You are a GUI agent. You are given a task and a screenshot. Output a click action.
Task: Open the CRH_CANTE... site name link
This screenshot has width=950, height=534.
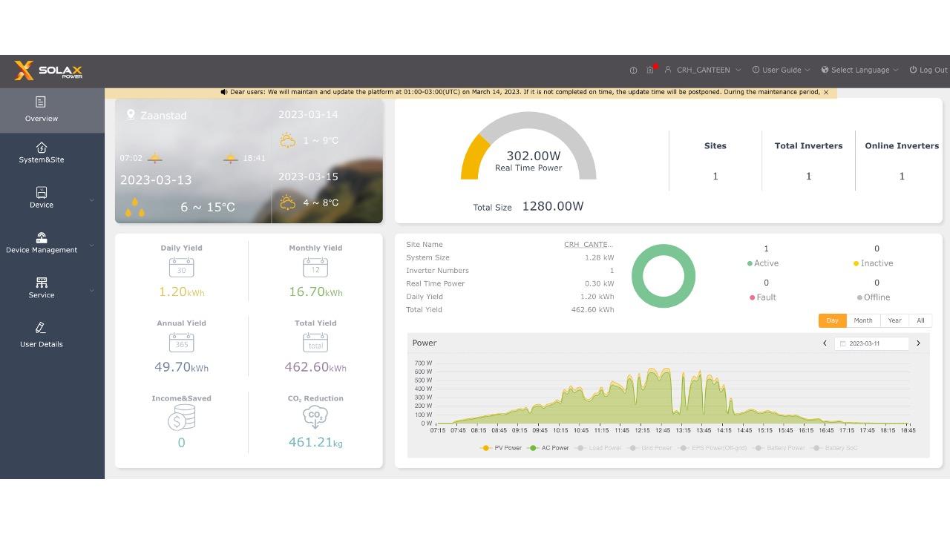coord(588,245)
